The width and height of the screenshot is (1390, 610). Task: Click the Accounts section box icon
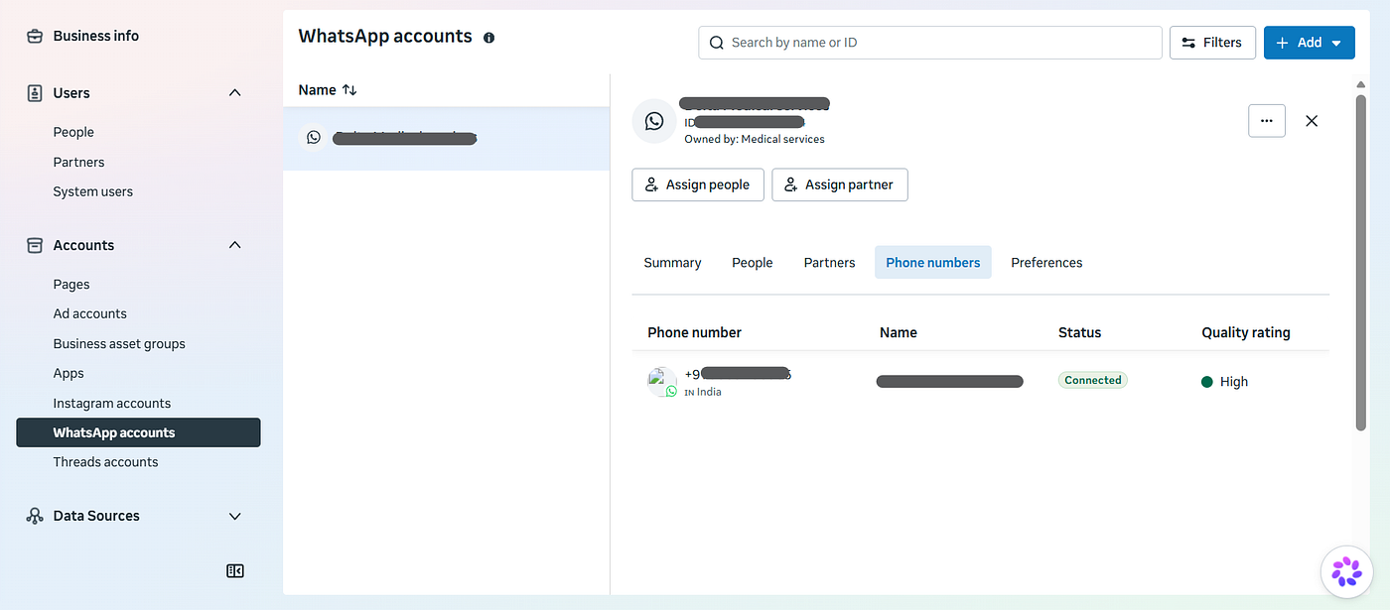[35, 245]
